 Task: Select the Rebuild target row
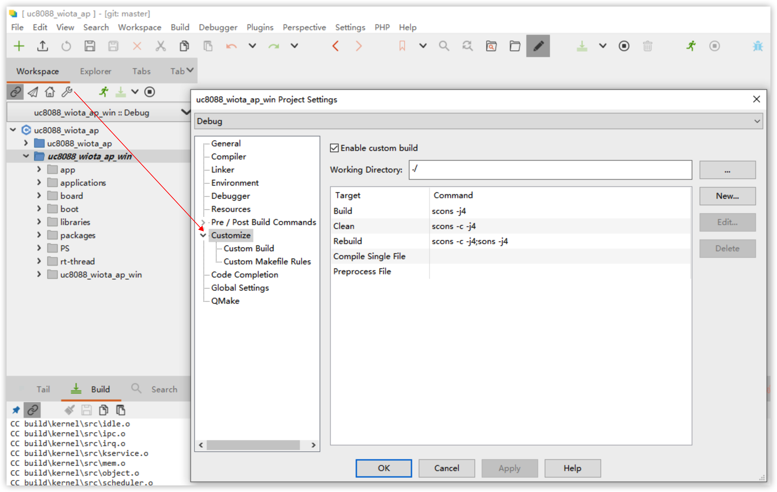pos(511,241)
